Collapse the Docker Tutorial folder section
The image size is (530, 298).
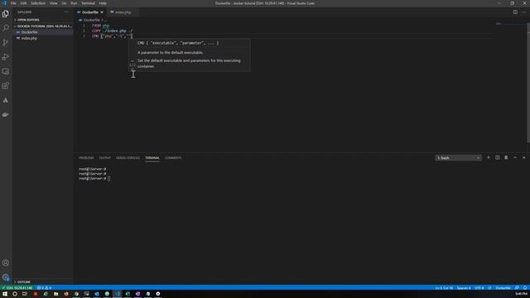point(43,26)
